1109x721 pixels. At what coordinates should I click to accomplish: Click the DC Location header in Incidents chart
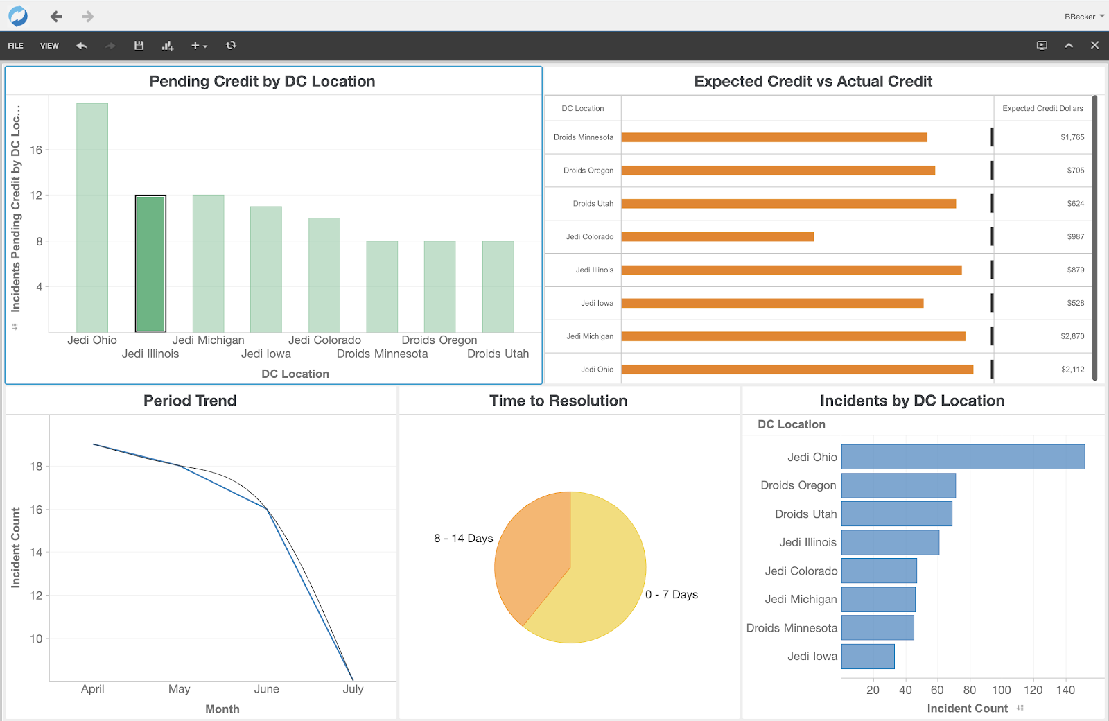[x=792, y=424]
